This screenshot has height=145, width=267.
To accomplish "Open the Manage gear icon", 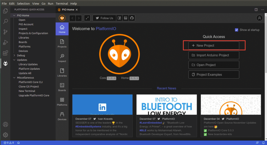I will point(5,135).
